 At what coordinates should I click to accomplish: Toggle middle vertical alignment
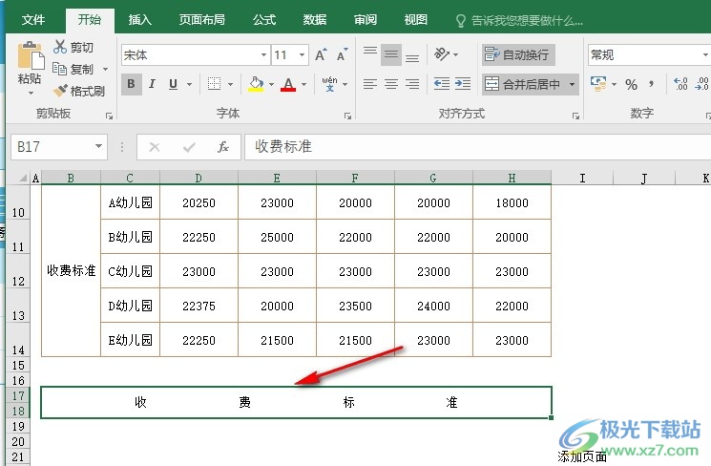pyautogui.click(x=391, y=54)
